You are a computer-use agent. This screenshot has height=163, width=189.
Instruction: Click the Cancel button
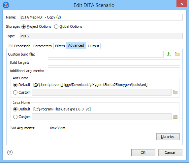click(170, 152)
